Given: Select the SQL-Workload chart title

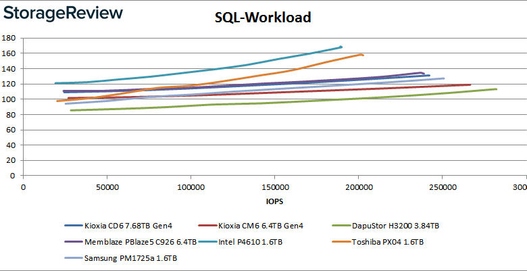Looking at the screenshot, I should 263,18.
